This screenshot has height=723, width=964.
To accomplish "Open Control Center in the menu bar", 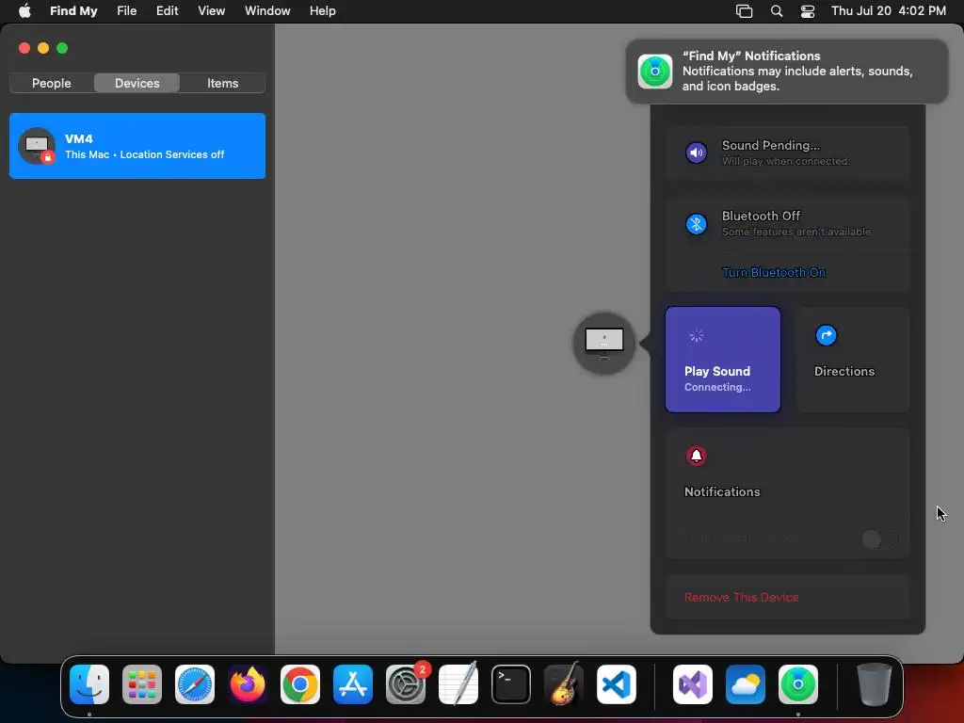I will point(807,11).
